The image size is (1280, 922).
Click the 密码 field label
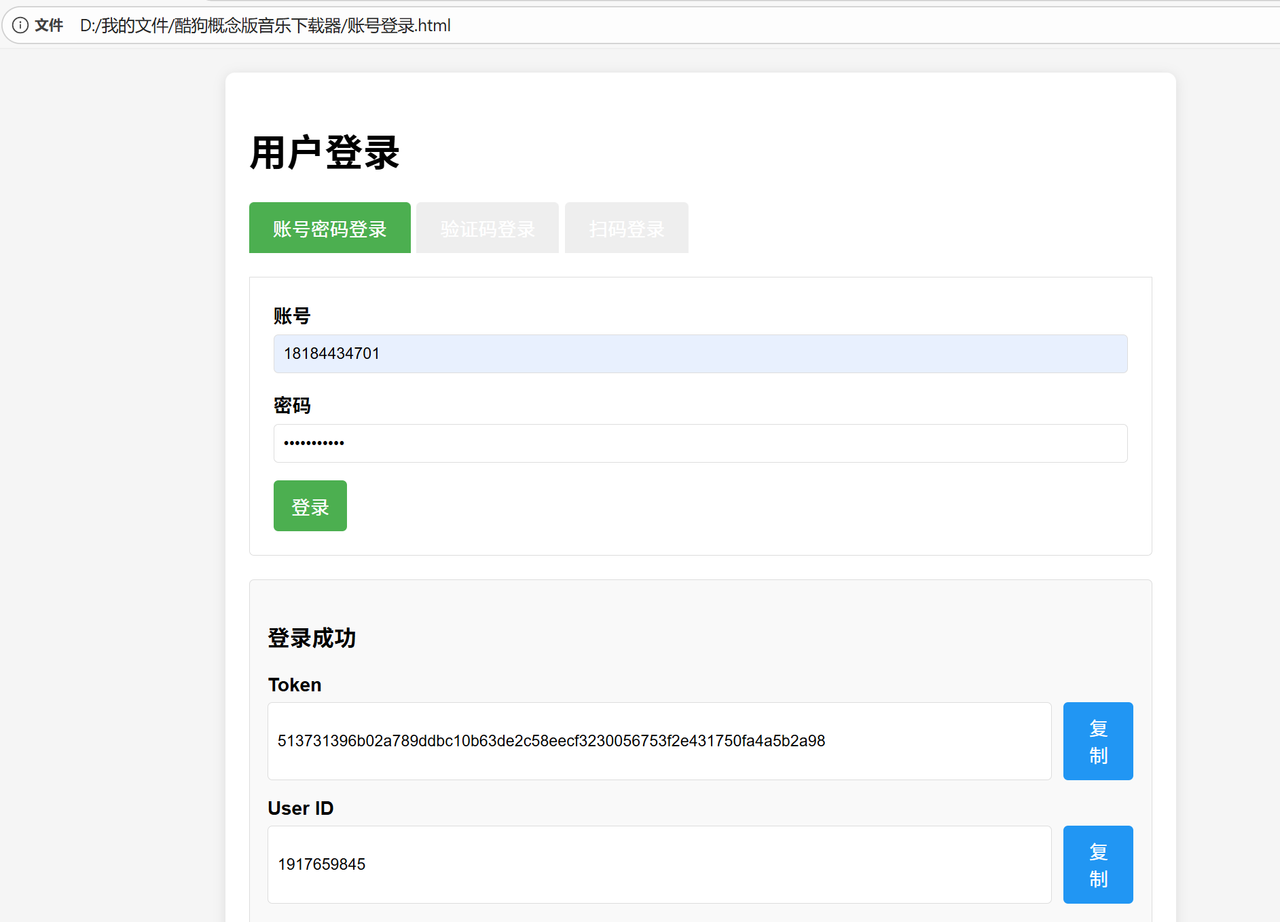click(292, 406)
